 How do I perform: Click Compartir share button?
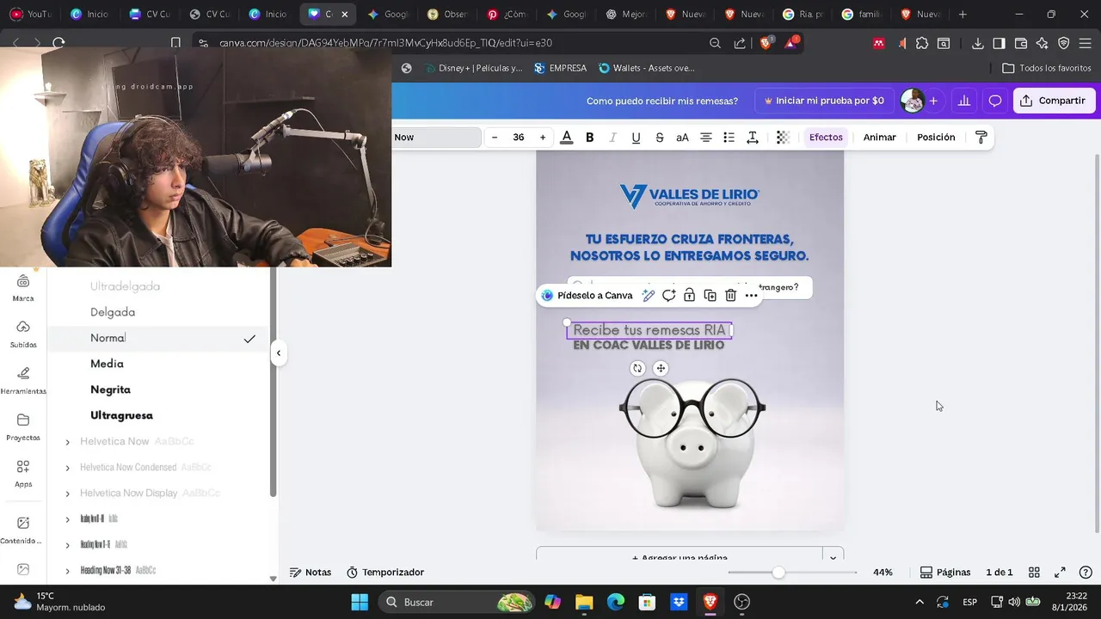[x=1054, y=101]
